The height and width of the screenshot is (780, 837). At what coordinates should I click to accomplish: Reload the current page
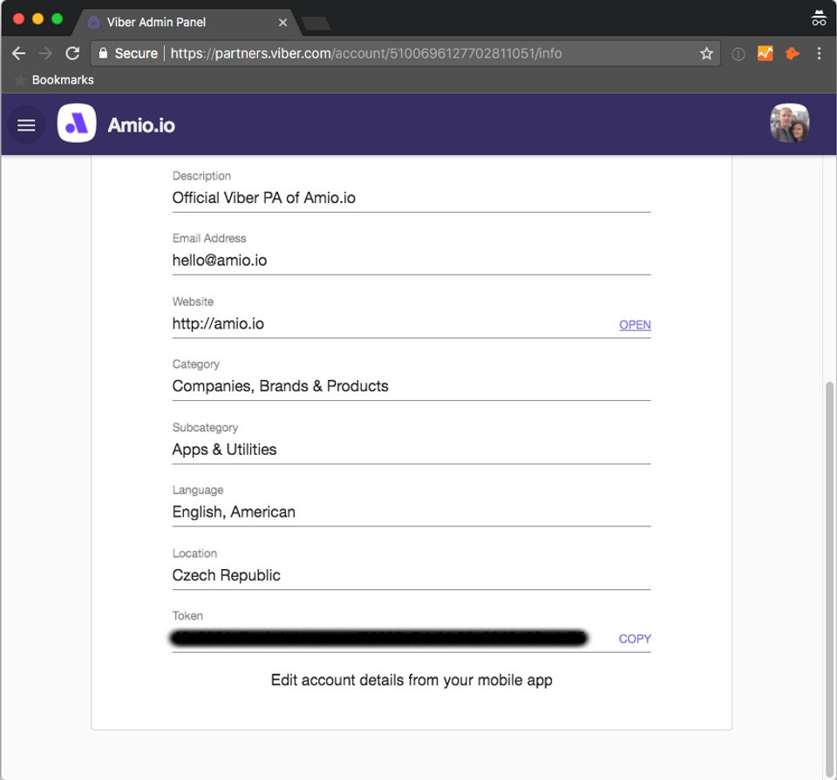(x=72, y=53)
